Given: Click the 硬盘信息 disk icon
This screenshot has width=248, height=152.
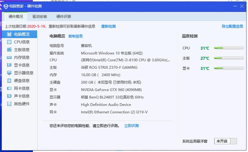Looking at the screenshot, I should pyautogui.click(x=9, y=81).
